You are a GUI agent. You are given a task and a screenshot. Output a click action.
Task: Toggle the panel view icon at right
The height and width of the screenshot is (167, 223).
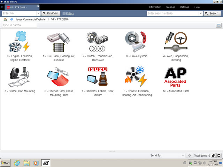point(219,25)
